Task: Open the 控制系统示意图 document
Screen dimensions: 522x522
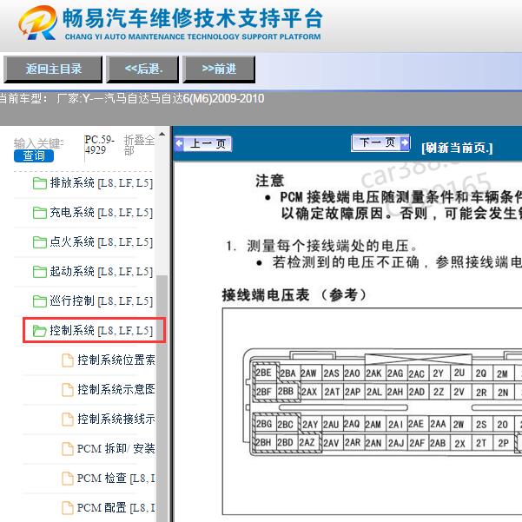Action: [x=116, y=389]
